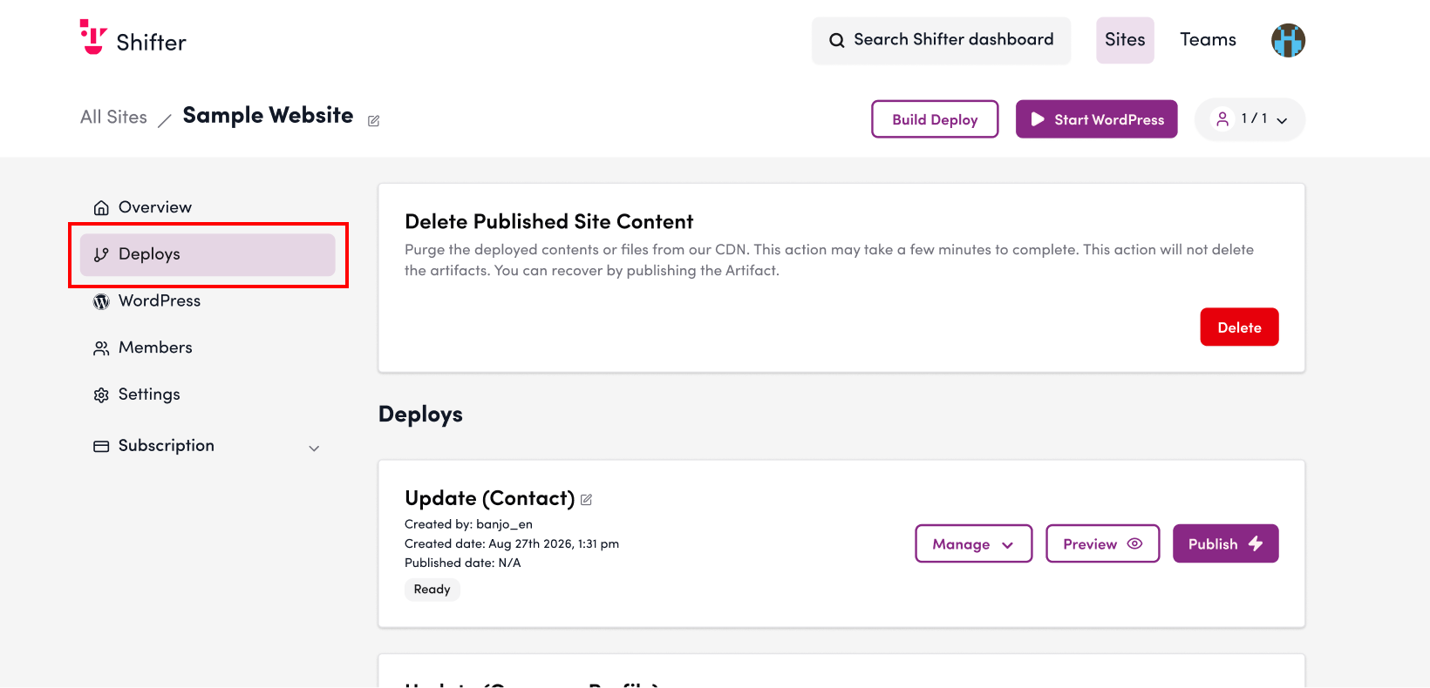Image resolution: width=1430 pixels, height=688 pixels.
Task: Open Overview in the sidebar
Action: click(x=208, y=207)
